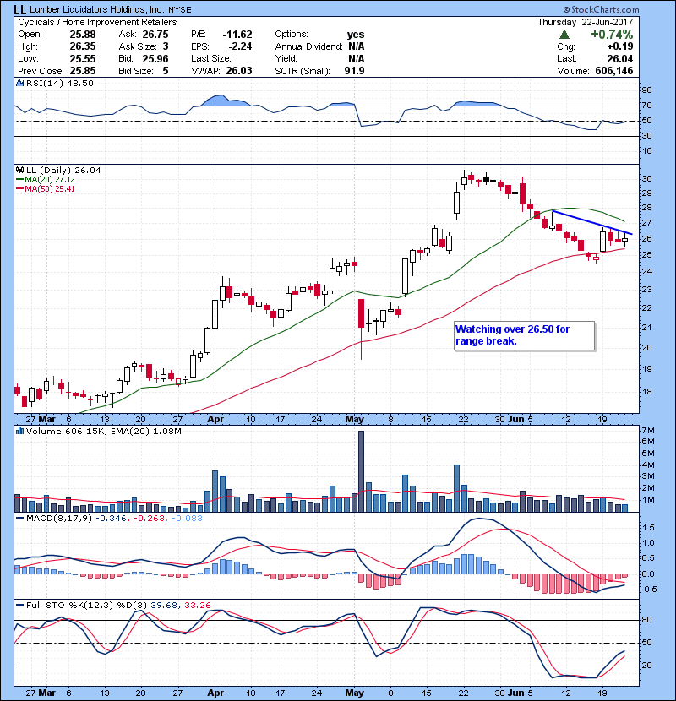Click the EPS value -2.24
The width and height of the screenshot is (676, 701).
240,46
